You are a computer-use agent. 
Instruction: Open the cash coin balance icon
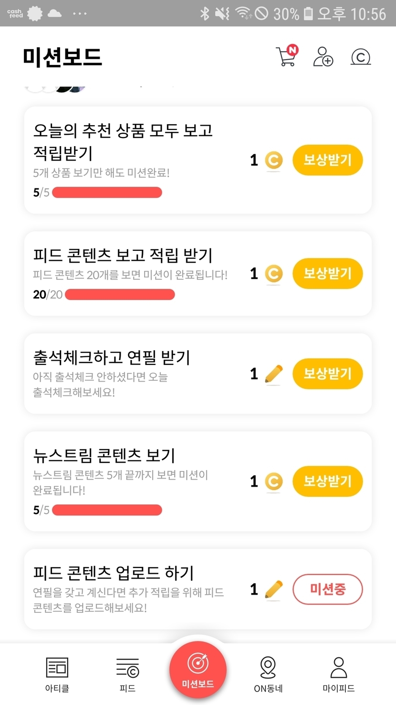pos(361,57)
